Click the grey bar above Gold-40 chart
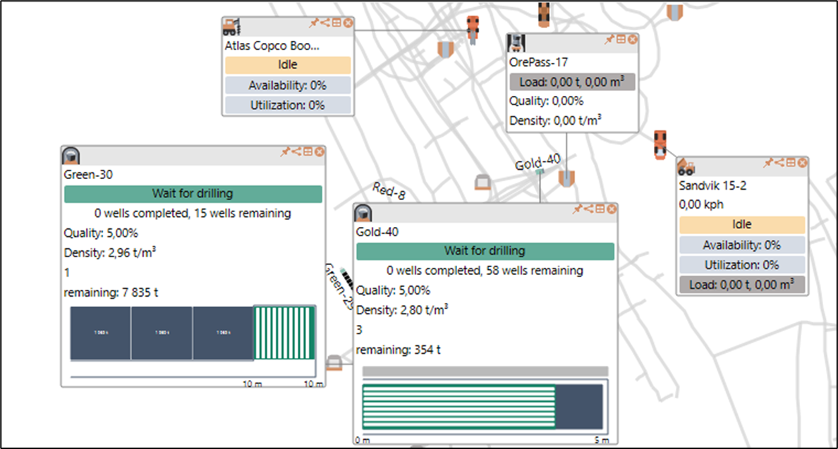 click(485, 371)
